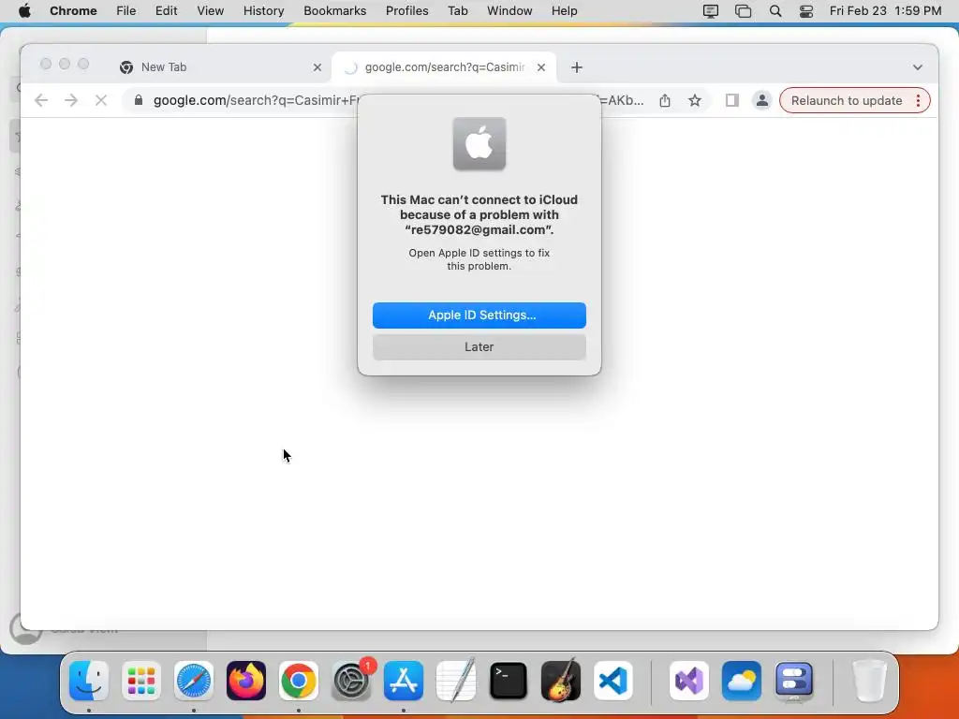Open System Settings from the Dock

click(351, 681)
